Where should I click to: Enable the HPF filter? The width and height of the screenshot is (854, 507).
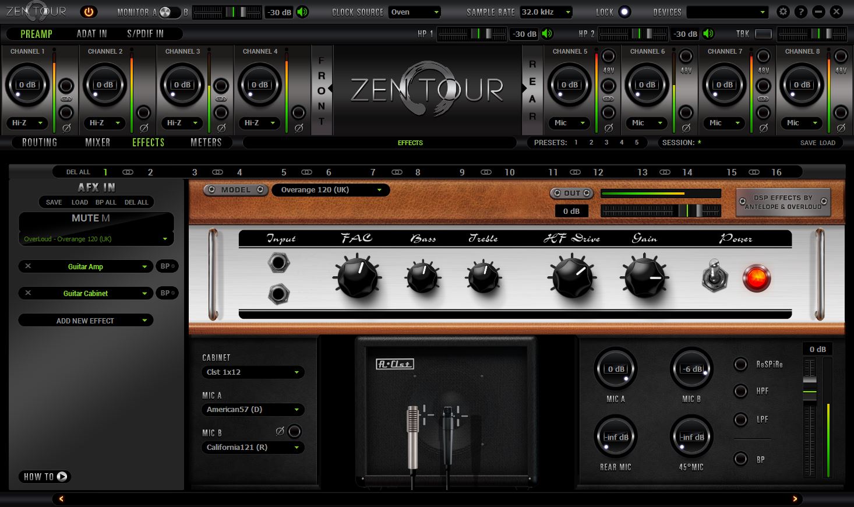(740, 391)
